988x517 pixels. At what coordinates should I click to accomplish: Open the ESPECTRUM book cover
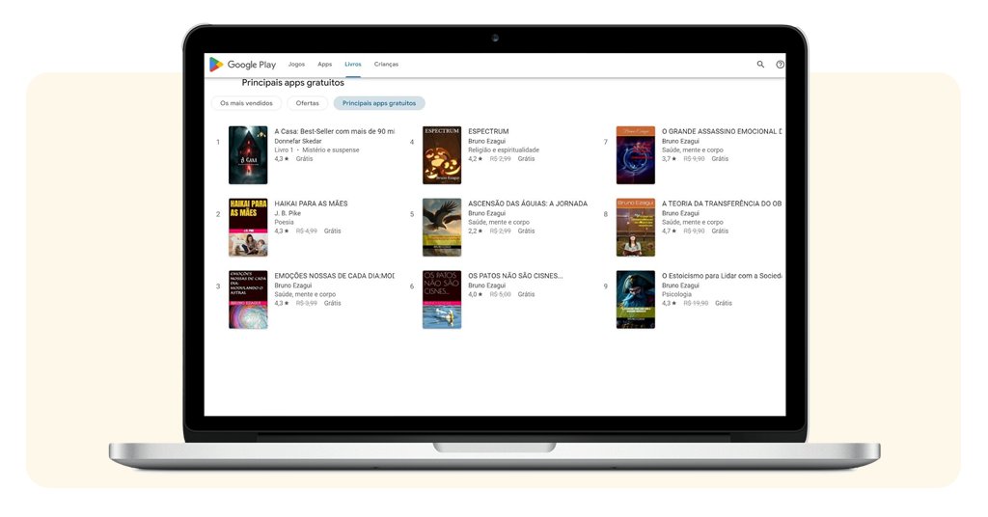(x=442, y=155)
